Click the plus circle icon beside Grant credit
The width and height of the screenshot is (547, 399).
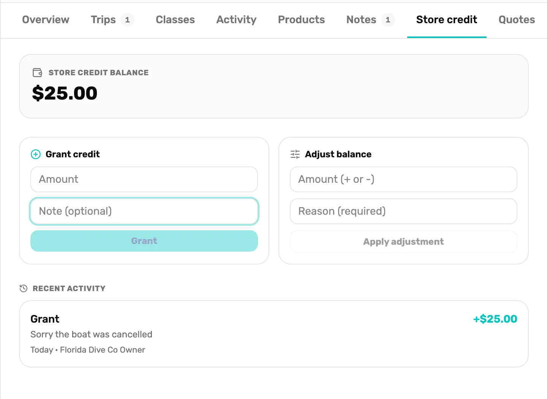coord(36,154)
